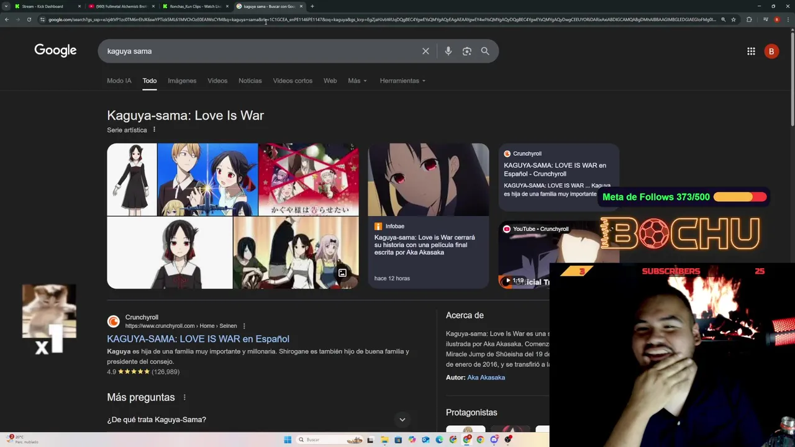This screenshot has width=795, height=447.
Task: Click the Windows taskbar Buscar search box
Action: pos(329,440)
